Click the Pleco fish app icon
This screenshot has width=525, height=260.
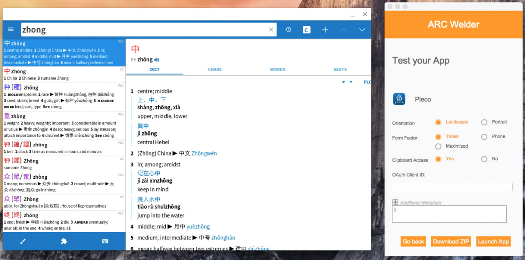(399, 99)
